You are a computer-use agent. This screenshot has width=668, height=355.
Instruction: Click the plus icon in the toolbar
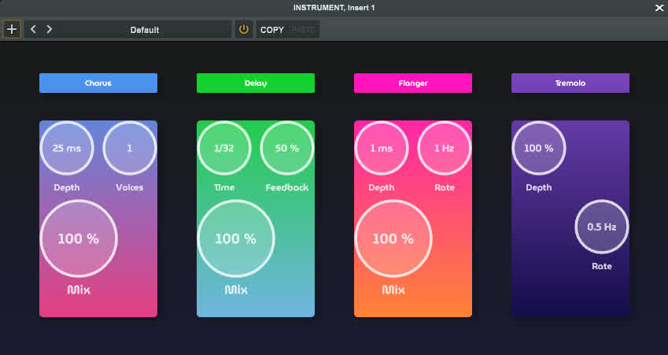[x=12, y=29]
